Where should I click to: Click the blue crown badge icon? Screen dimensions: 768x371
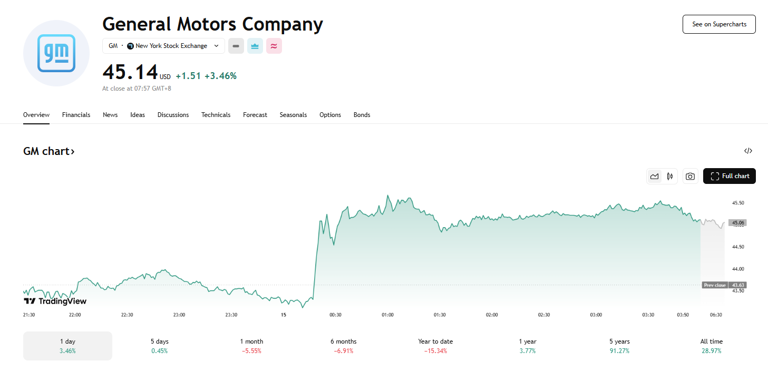point(255,46)
